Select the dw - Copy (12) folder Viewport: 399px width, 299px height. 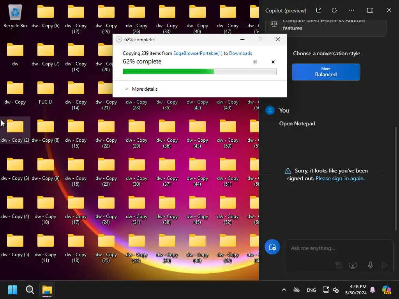[76, 19]
